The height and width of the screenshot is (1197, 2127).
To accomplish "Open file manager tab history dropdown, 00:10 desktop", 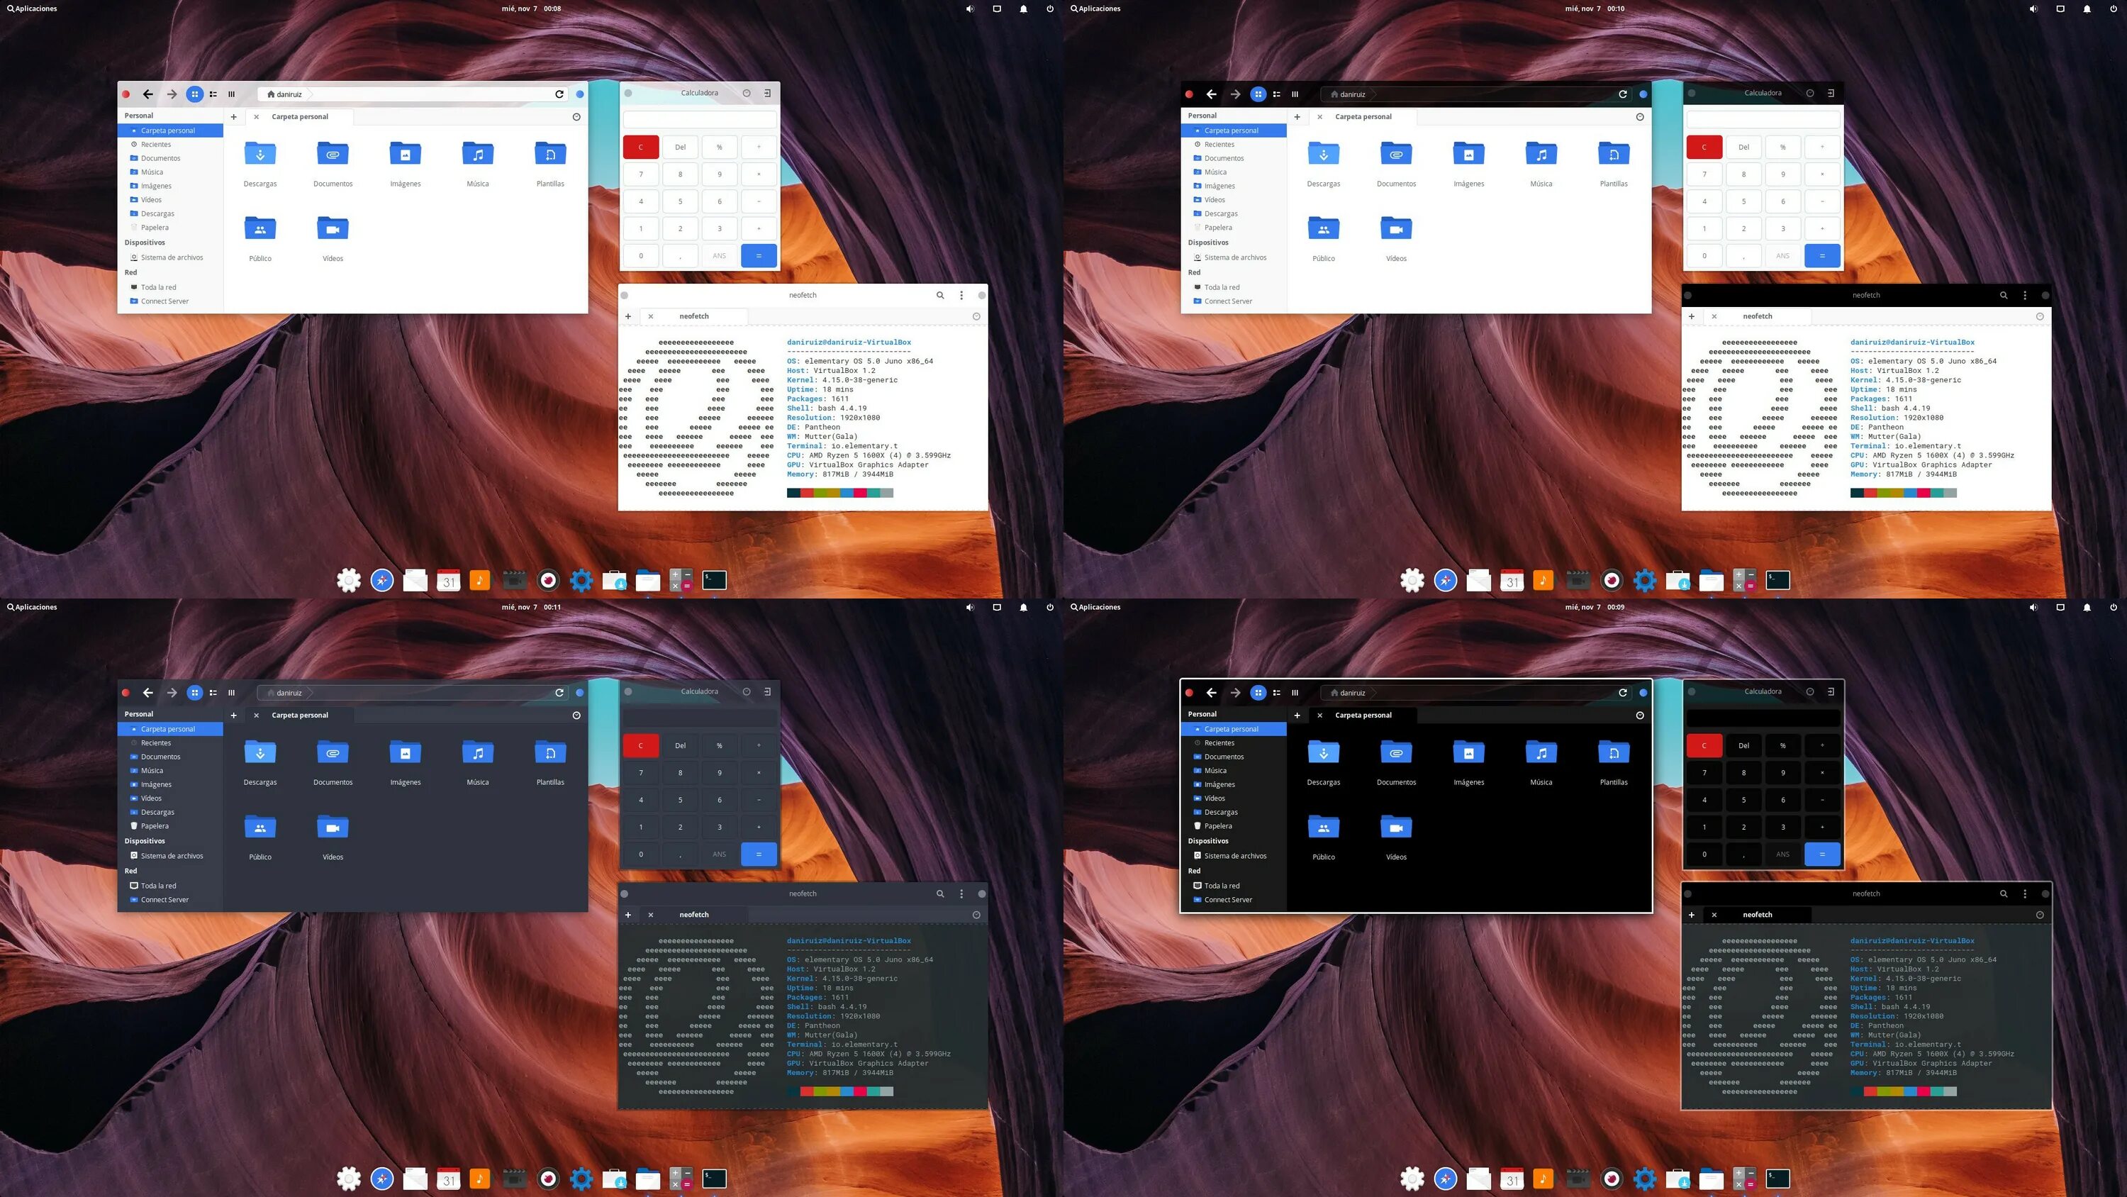I will pyautogui.click(x=1639, y=116).
